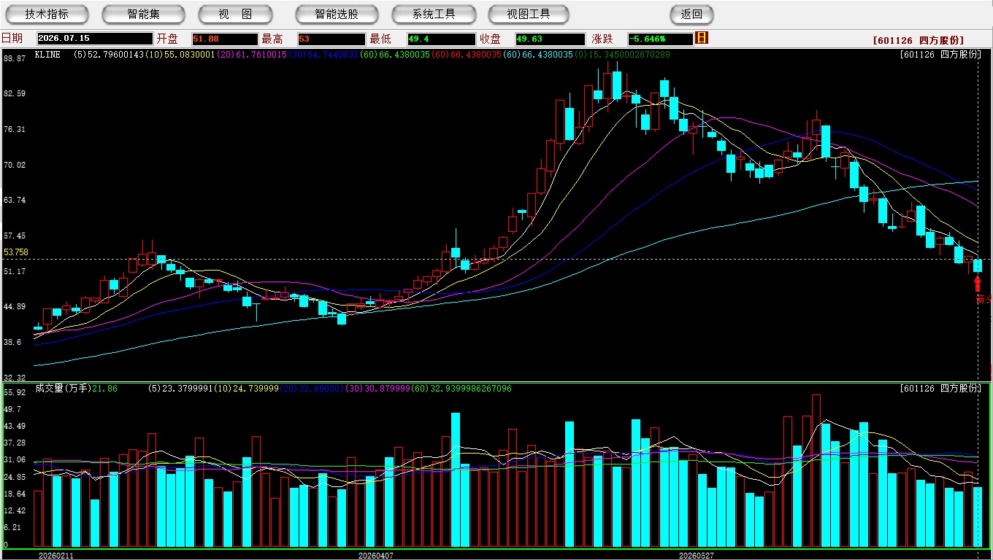Click the 53.758 crosshair price label
Viewport: 993px width, 560px height.
coord(15,252)
